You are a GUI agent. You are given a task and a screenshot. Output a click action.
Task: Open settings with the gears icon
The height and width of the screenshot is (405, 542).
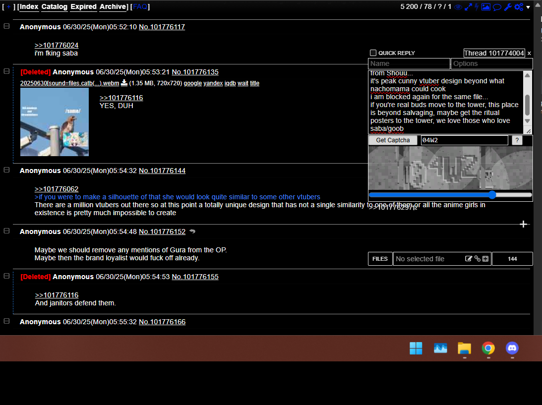click(519, 7)
